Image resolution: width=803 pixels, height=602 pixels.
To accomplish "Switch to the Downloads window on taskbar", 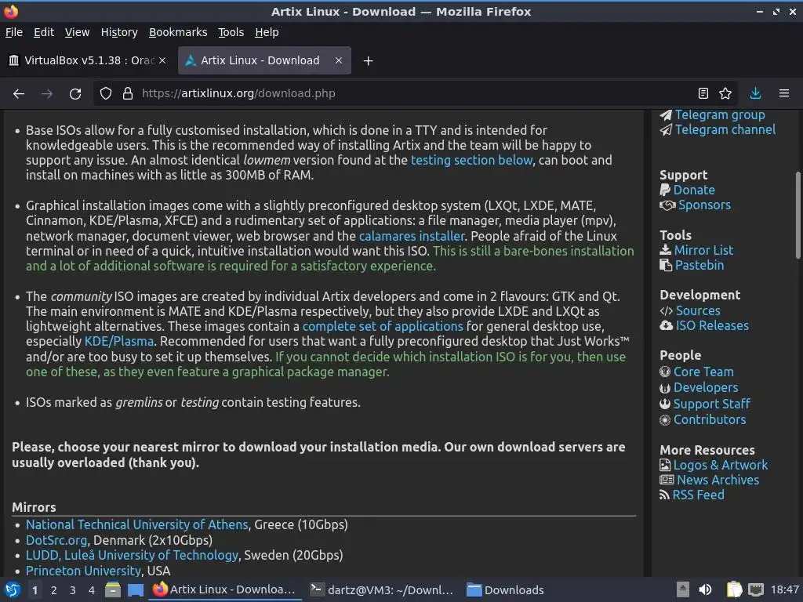I will (x=506, y=590).
